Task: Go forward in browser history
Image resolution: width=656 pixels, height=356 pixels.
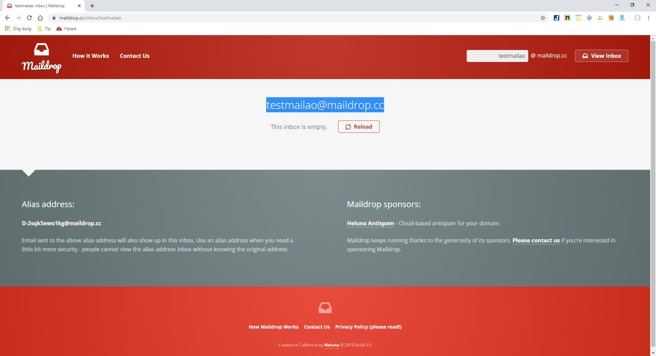Action: click(18, 18)
